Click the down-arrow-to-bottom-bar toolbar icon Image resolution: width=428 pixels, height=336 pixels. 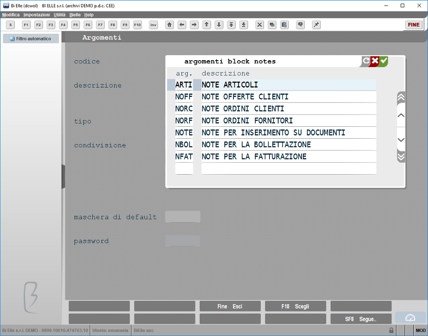point(244,25)
